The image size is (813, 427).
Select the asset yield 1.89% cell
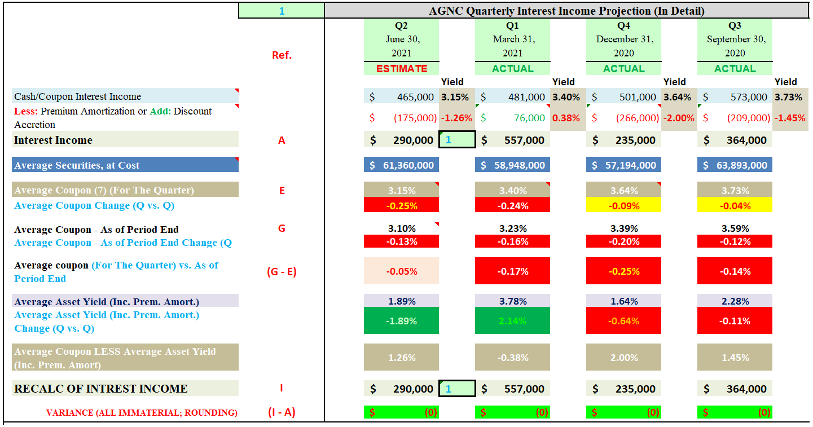(401, 301)
